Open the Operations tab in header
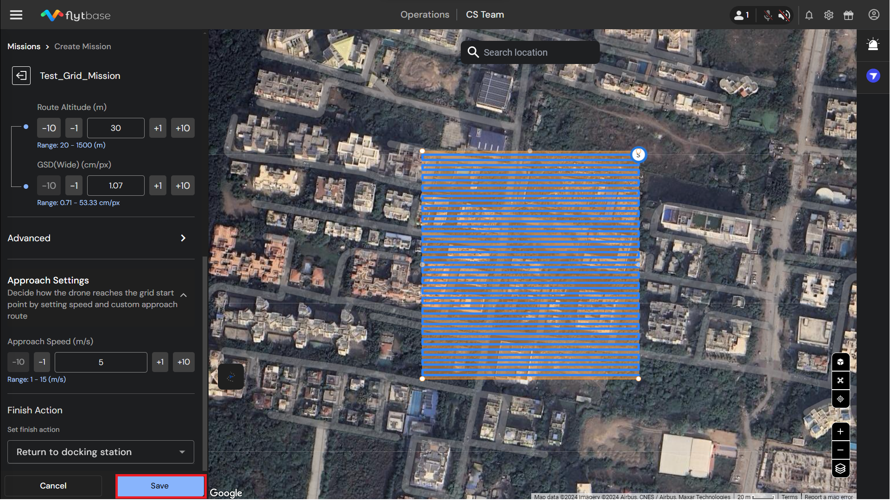 [x=425, y=15]
